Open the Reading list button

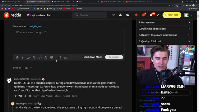click(x=193, y=9)
